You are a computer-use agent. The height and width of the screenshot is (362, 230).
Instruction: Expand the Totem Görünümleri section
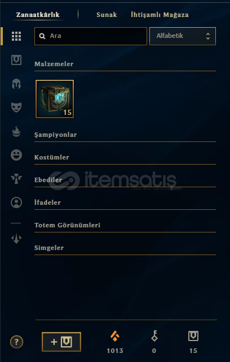tap(125, 225)
